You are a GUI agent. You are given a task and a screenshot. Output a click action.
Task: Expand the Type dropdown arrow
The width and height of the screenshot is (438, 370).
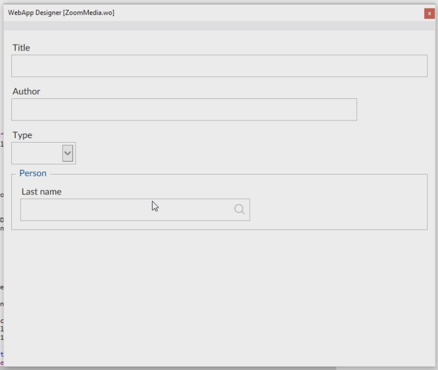point(68,153)
